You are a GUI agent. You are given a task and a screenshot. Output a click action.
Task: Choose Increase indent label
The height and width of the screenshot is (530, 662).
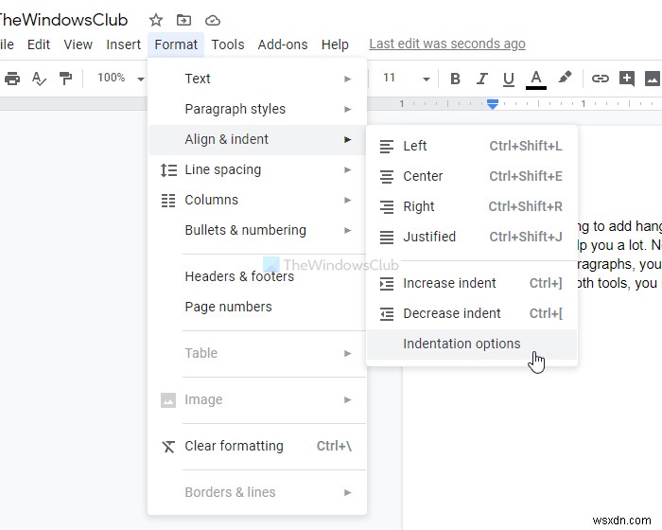click(x=449, y=283)
